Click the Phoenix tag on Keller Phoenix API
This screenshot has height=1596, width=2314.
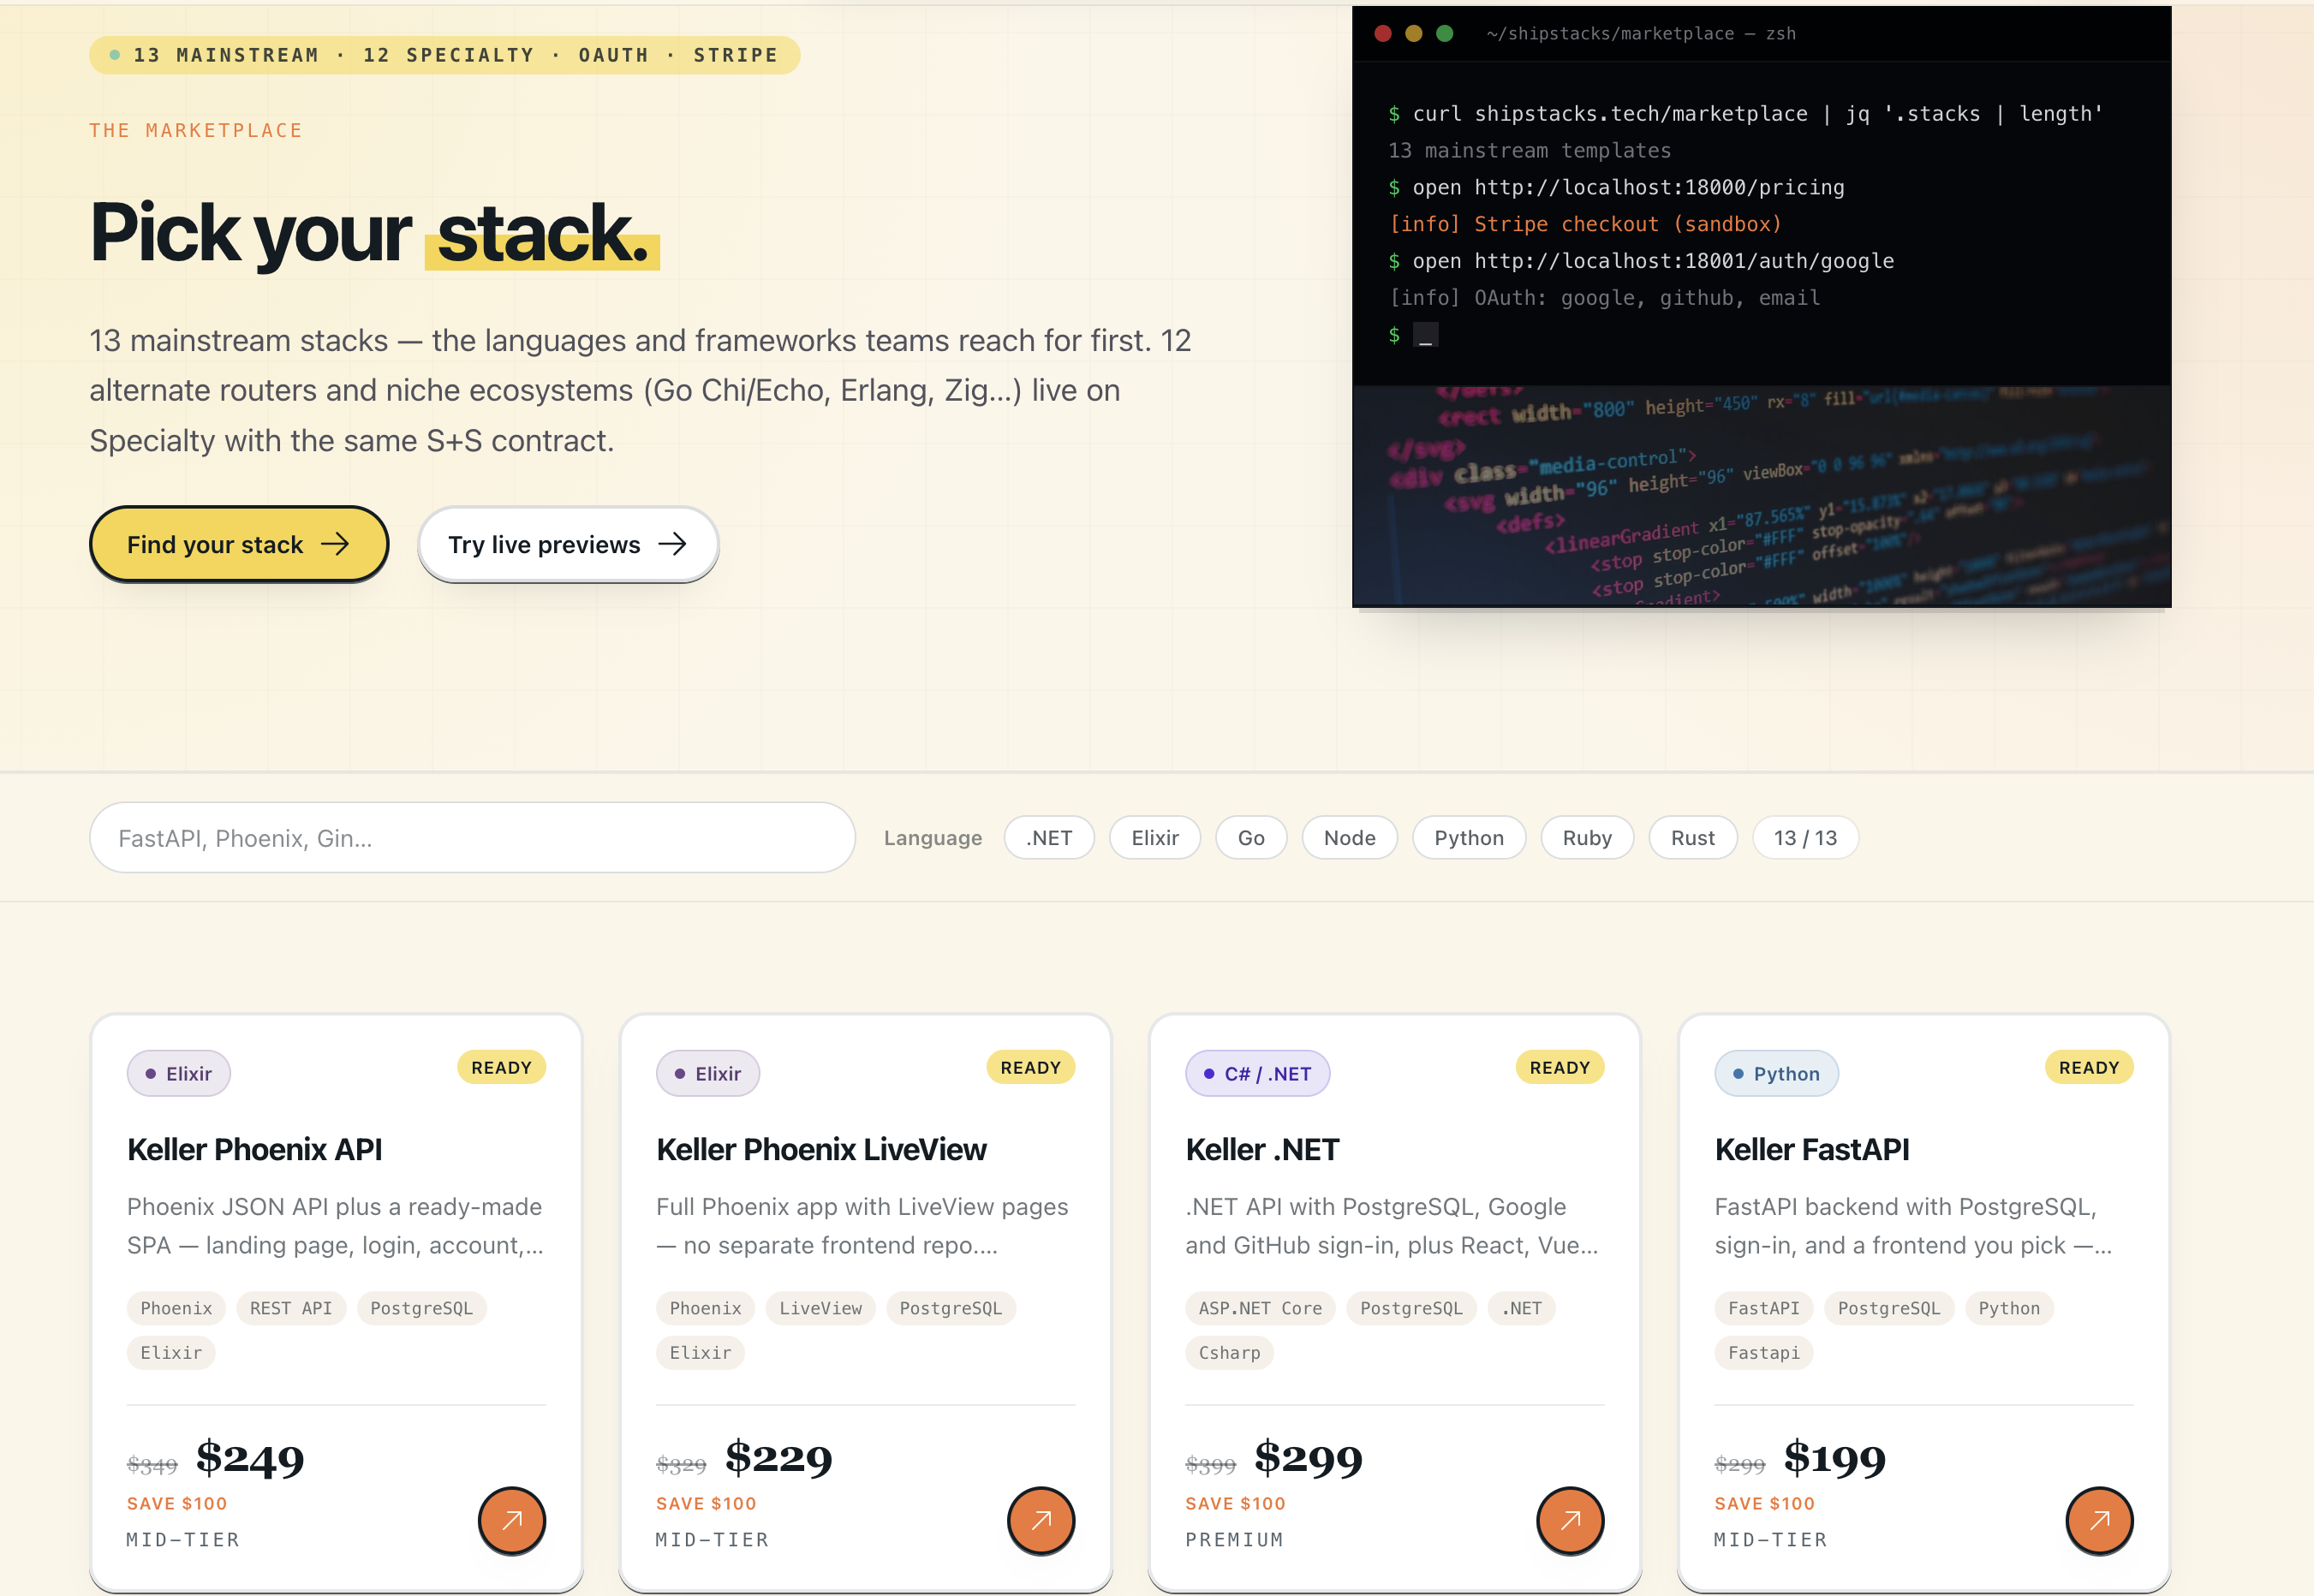coord(176,1308)
